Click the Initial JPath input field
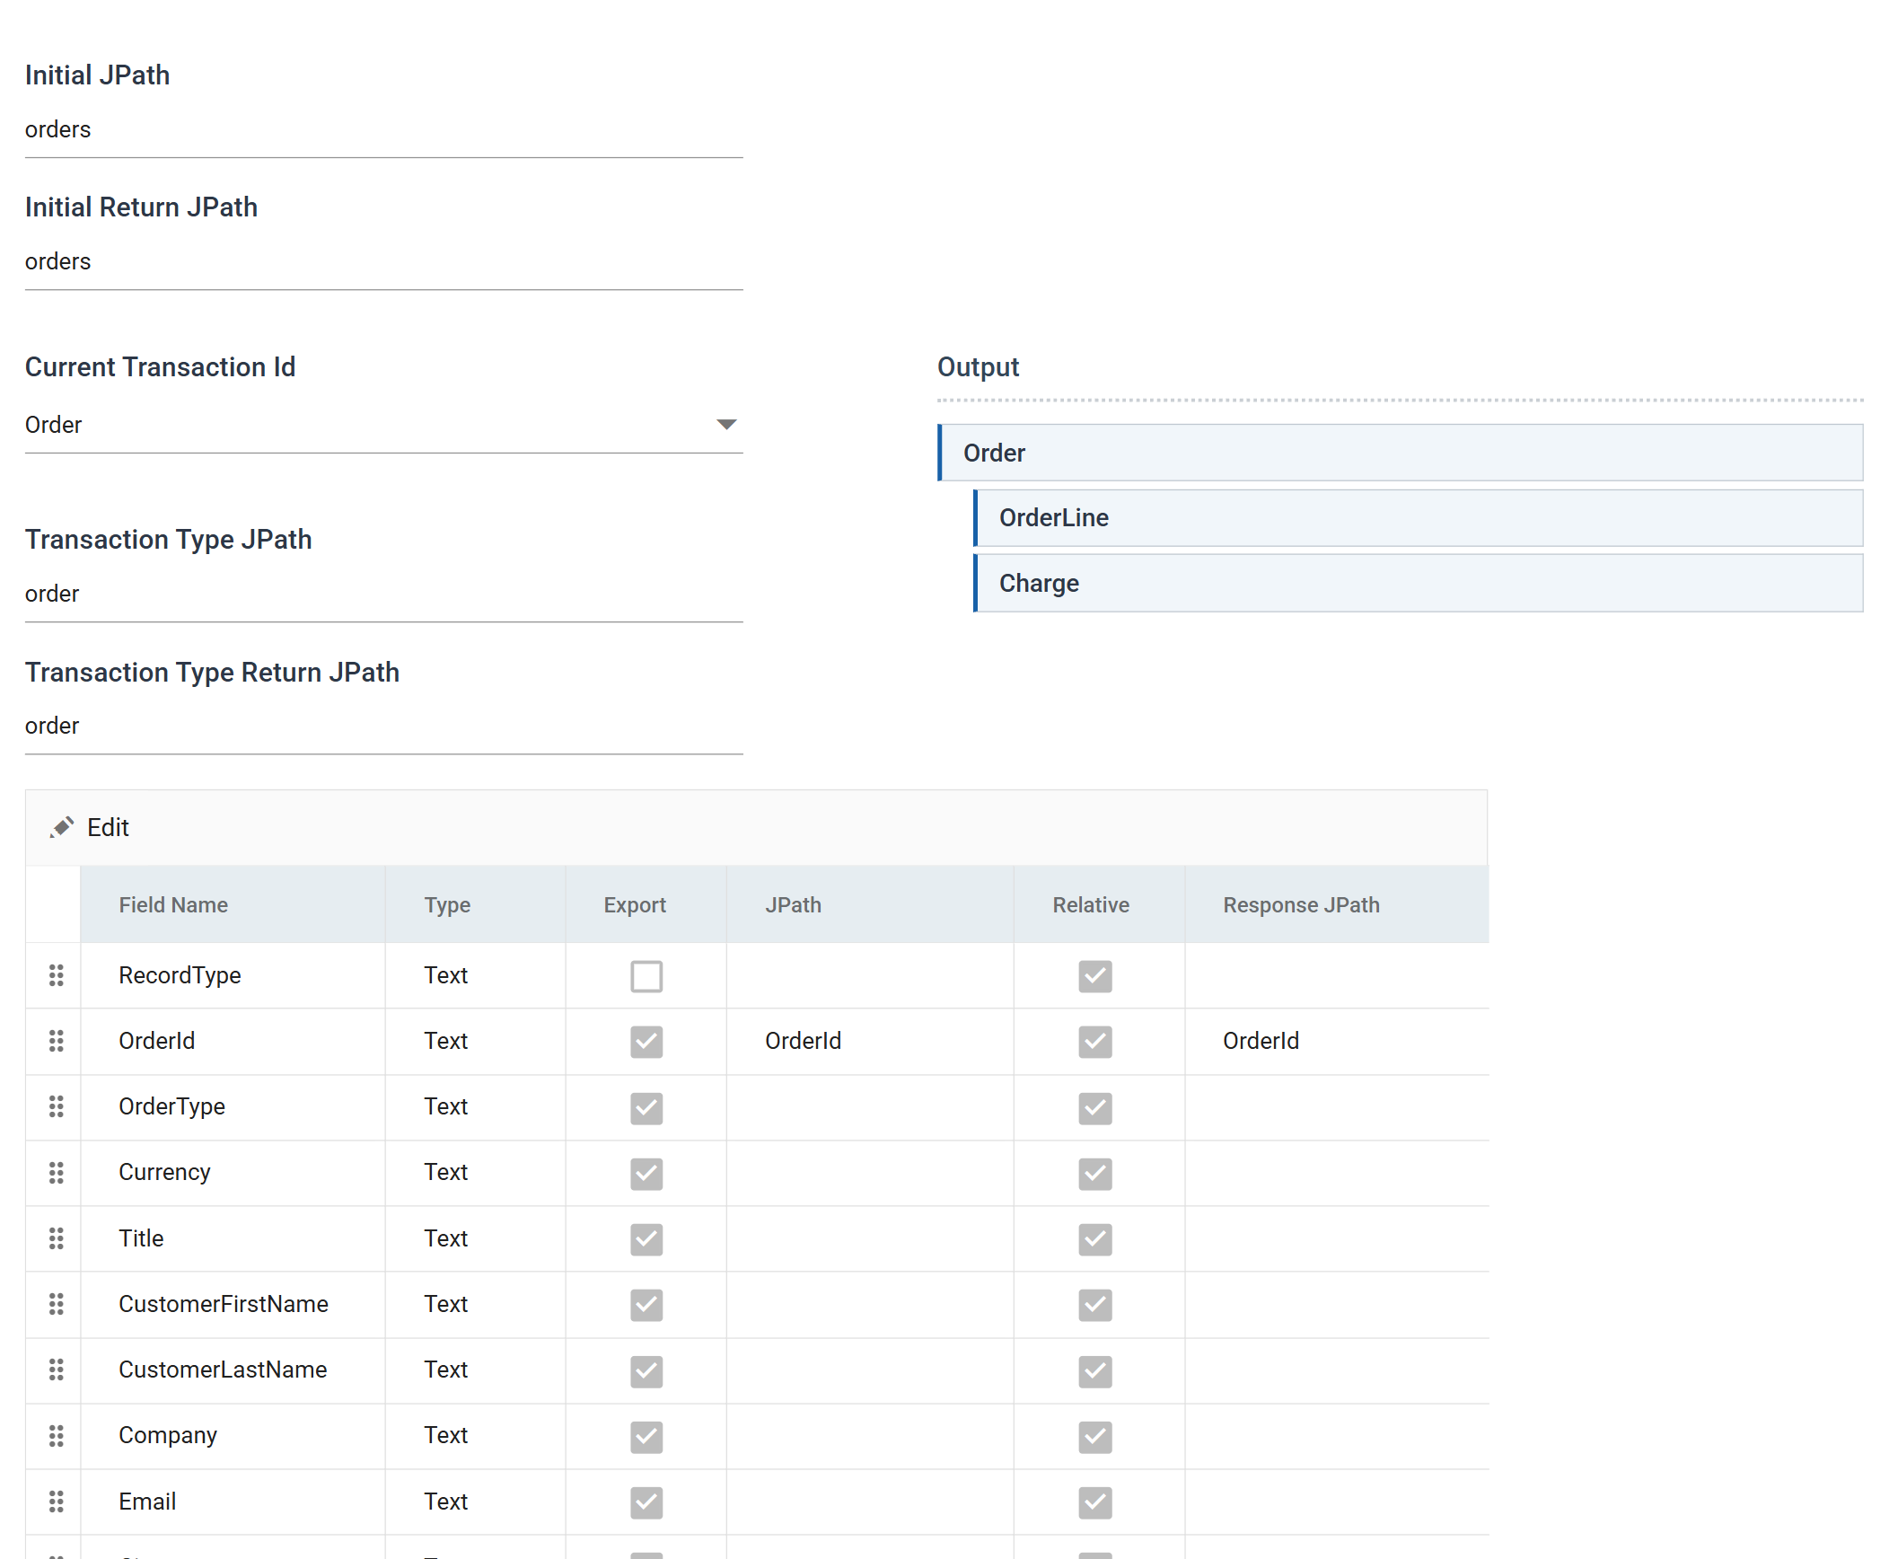Viewport: 1889px width, 1559px height. pos(383,130)
